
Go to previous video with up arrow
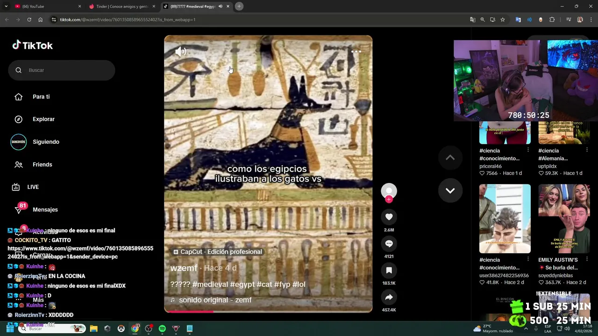[450, 158]
